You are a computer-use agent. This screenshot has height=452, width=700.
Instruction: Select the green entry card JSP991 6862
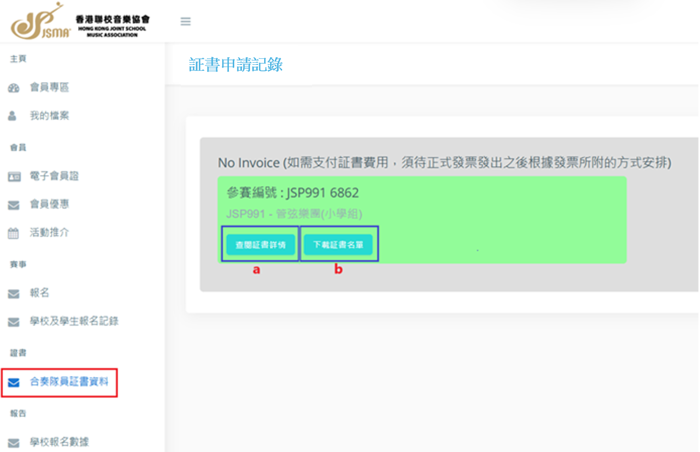click(422, 220)
